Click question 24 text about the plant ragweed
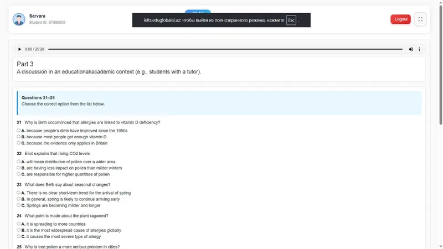443x249 pixels. click(66, 215)
